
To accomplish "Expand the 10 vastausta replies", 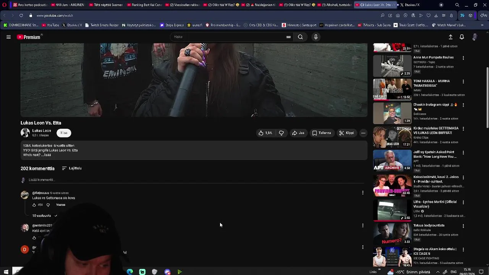I will pyautogui.click(x=45, y=216).
